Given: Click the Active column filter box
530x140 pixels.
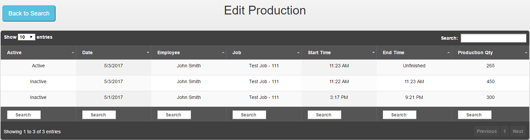Looking at the screenshot, I should point(24,115).
